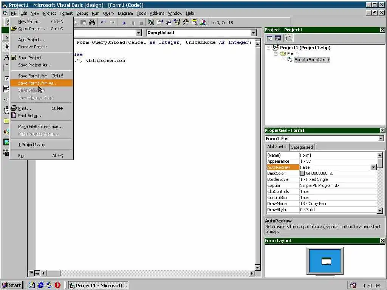Select the Caption property row
This screenshot has width=387, height=290.
(x=322, y=185)
